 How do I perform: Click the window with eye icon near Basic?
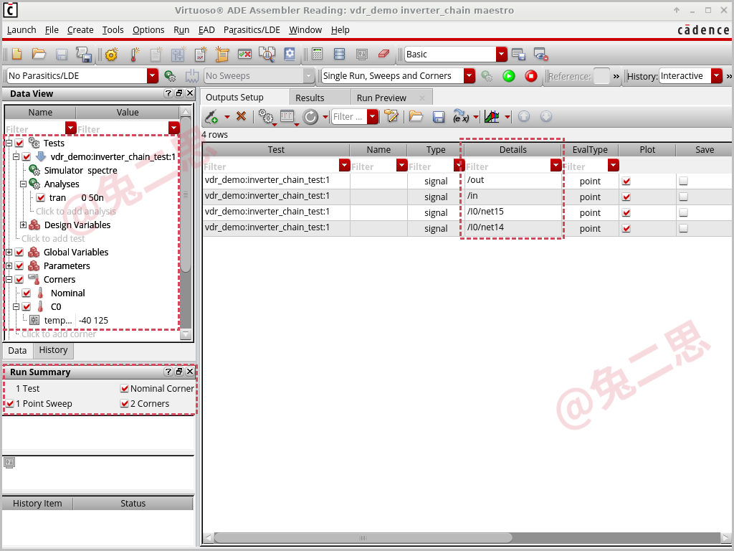tap(541, 55)
